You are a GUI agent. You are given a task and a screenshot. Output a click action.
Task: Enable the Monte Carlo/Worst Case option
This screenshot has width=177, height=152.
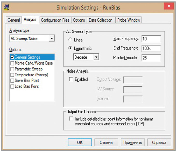(x=12, y=63)
